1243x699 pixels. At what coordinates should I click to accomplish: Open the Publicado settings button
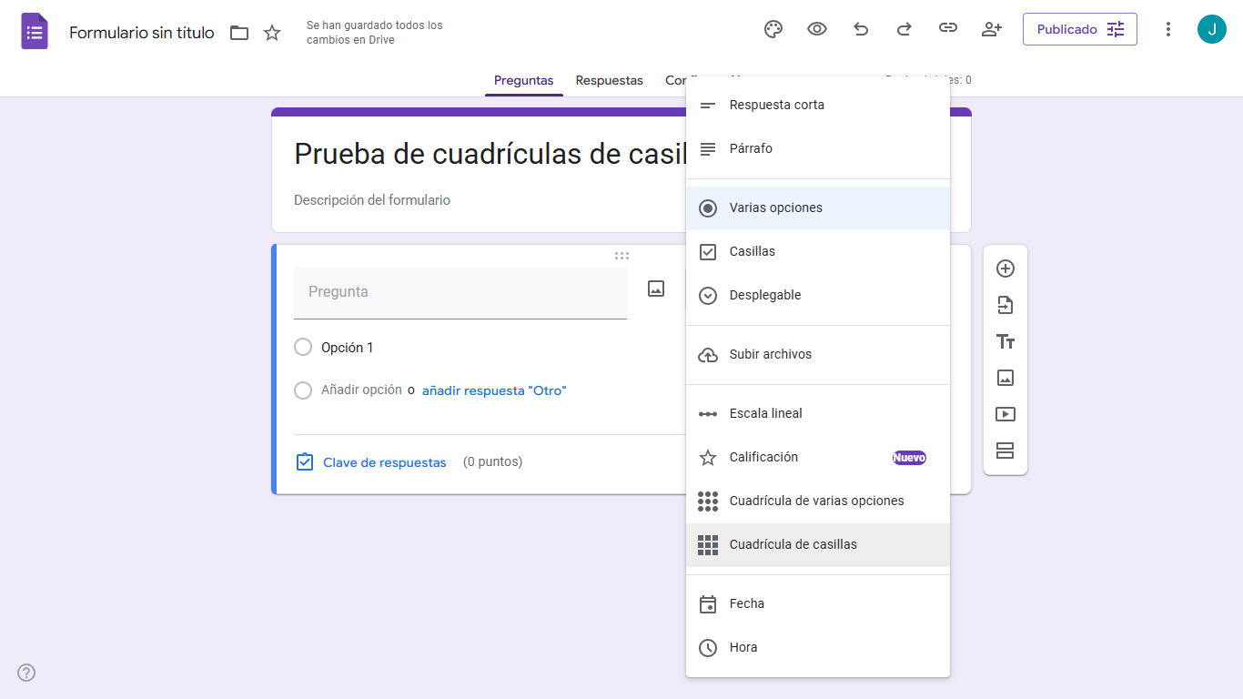(1080, 29)
